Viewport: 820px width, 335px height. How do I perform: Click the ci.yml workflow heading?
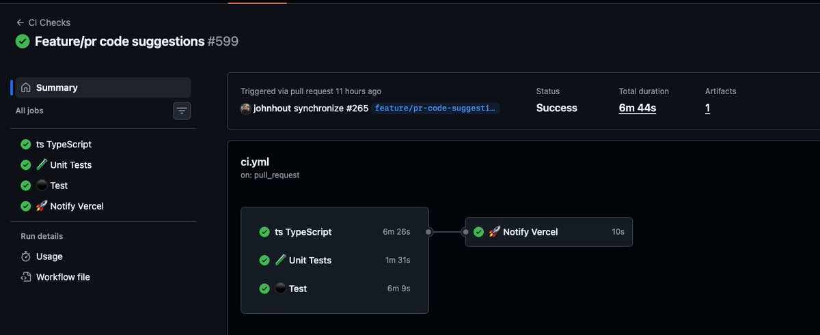point(256,162)
